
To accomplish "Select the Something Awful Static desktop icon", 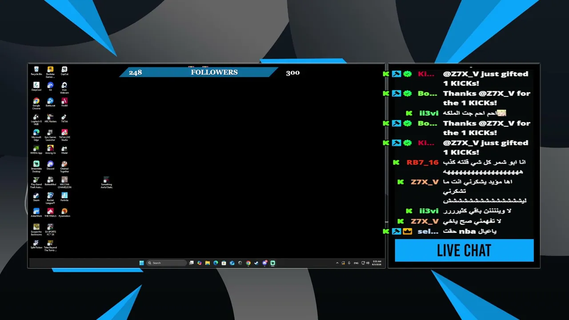I will tap(106, 183).
